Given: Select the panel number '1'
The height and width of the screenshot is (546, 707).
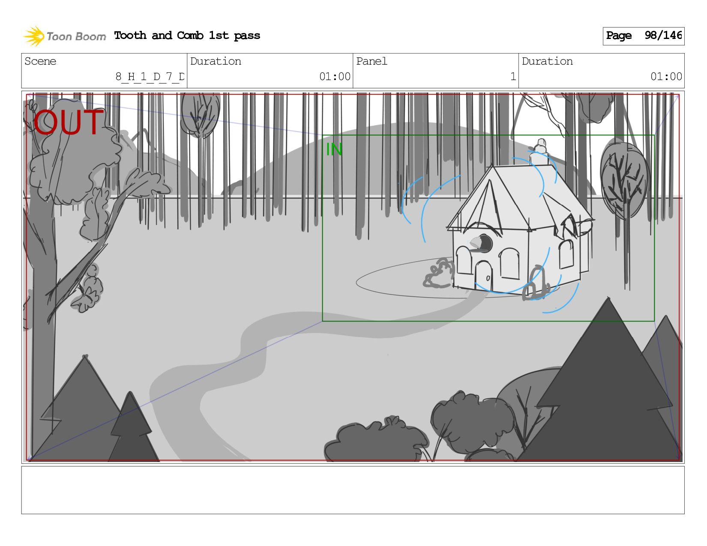Looking at the screenshot, I should (513, 77).
